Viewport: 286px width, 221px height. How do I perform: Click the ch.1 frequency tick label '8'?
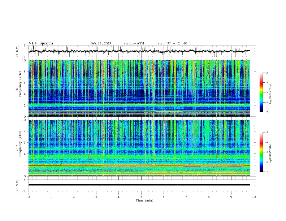[x=25, y=71]
